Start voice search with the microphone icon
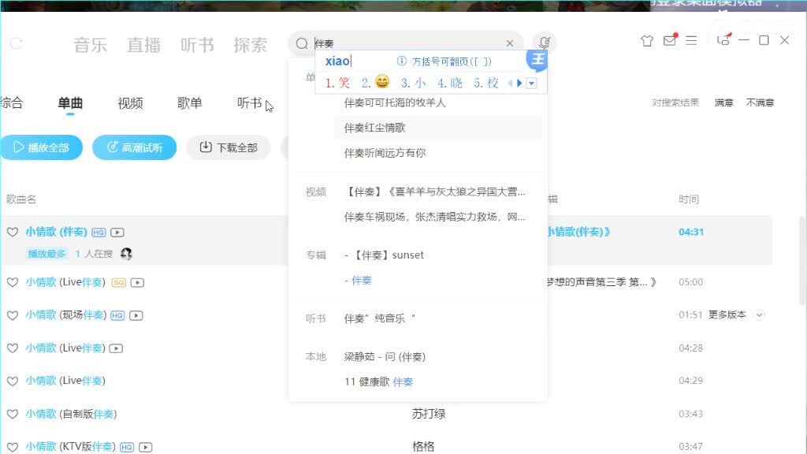The image size is (807, 454). 545,43
